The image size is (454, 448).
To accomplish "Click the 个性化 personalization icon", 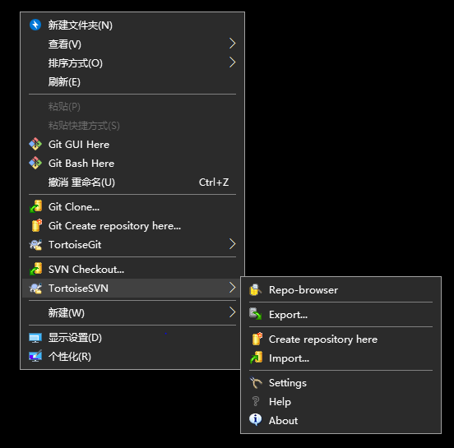I will 35,356.
